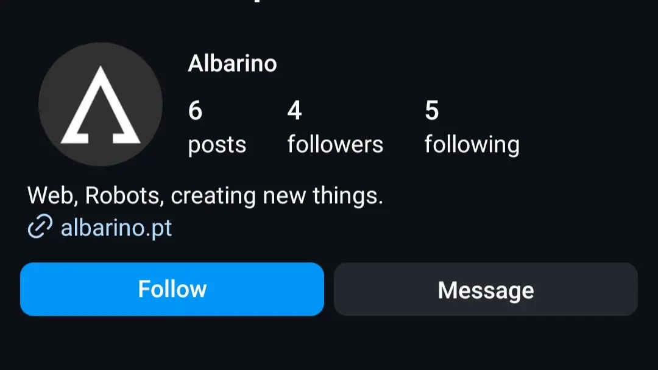View the followers list via the followers label
This screenshot has width=658, height=370.
pyautogui.click(x=335, y=145)
